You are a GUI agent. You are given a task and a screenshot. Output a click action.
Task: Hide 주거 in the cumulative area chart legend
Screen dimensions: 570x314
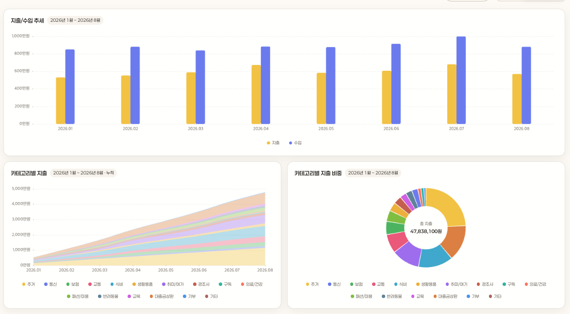pyautogui.click(x=28, y=284)
